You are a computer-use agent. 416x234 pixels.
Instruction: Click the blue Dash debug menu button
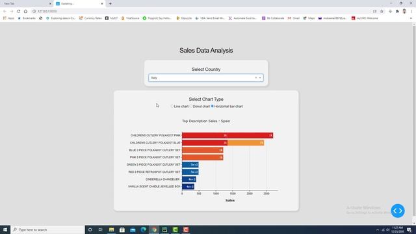(x=397, y=211)
